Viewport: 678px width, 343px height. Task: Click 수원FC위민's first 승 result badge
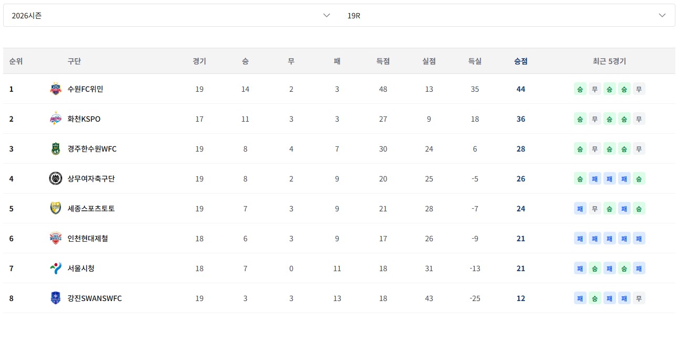pos(580,89)
